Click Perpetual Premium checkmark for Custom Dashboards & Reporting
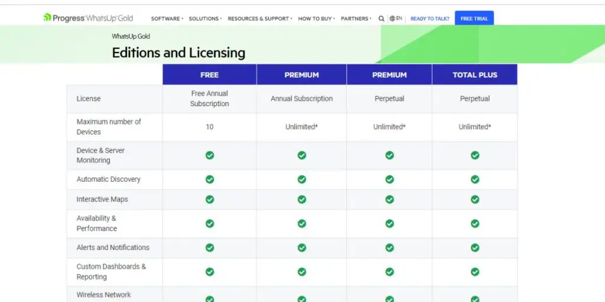605x302 pixels. pyautogui.click(x=390, y=272)
